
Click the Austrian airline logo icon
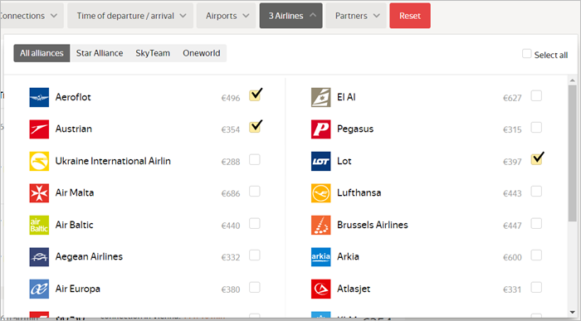click(39, 129)
